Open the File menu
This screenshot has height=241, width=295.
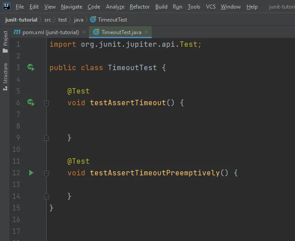20,7
